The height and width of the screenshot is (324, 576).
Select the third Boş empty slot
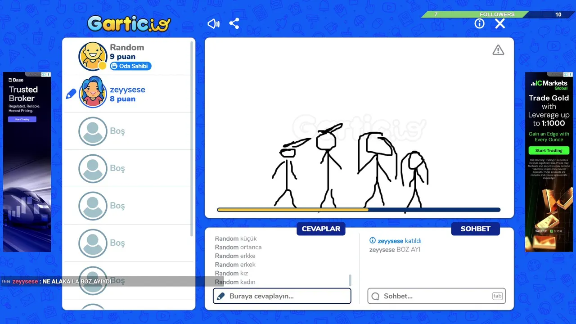[x=128, y=206]
